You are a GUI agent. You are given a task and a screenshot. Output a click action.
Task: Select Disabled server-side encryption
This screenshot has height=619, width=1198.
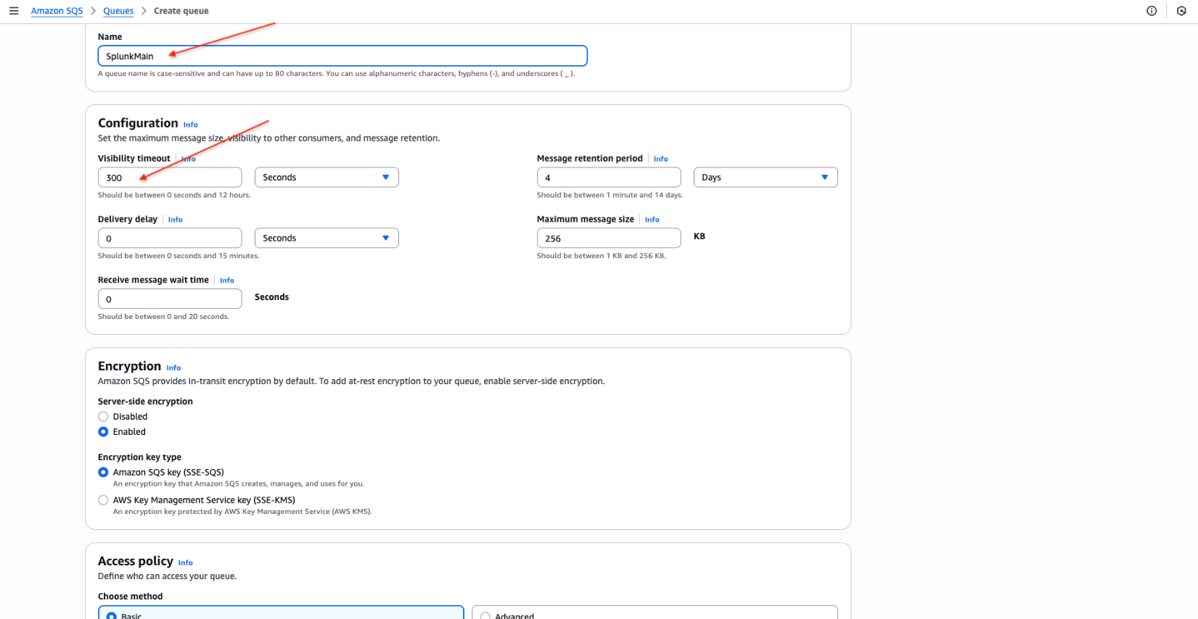tap(103, 417)
